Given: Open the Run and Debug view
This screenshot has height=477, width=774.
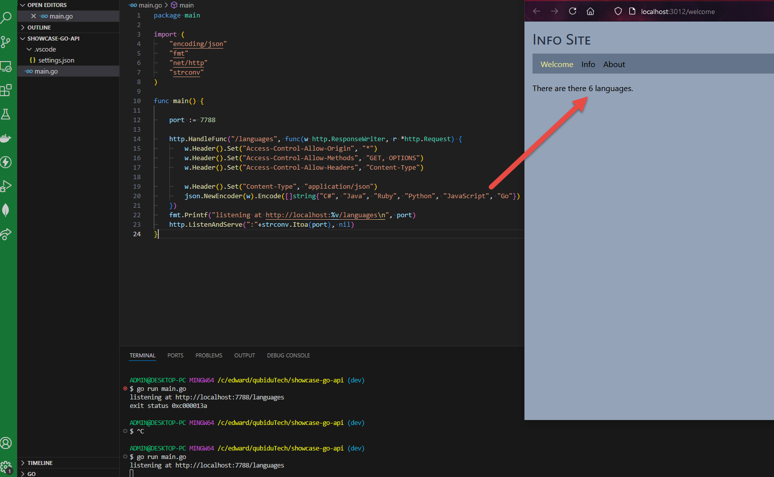Looking at the screenshot, I should (x=6, y=186).
